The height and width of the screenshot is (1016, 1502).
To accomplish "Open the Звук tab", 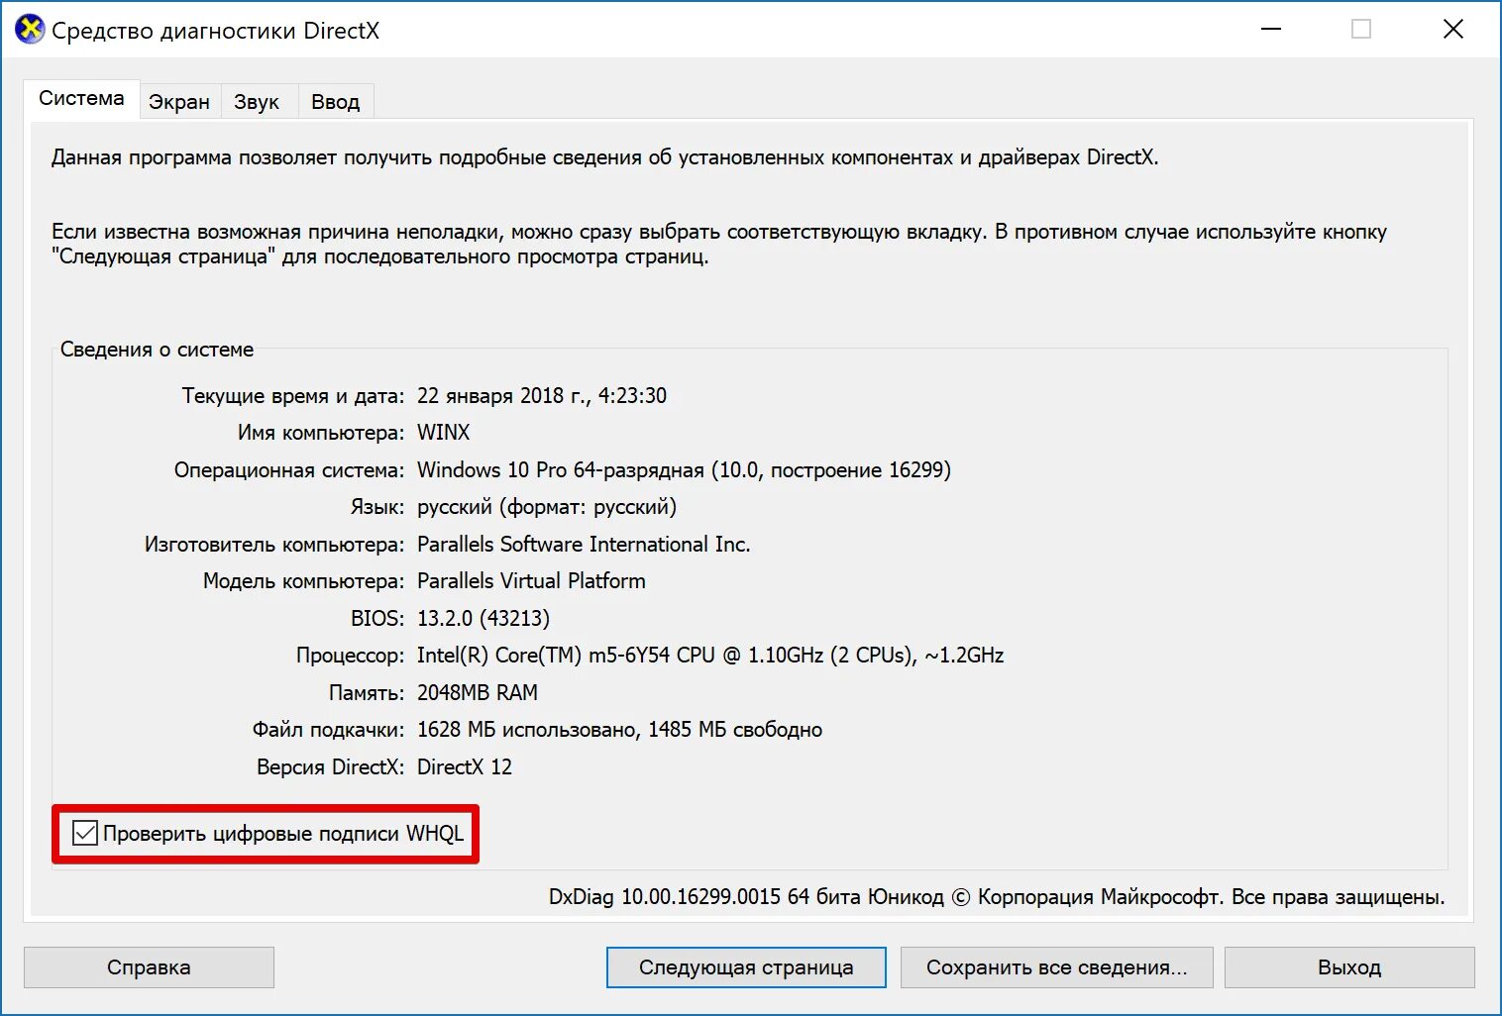I will point(257,101).
